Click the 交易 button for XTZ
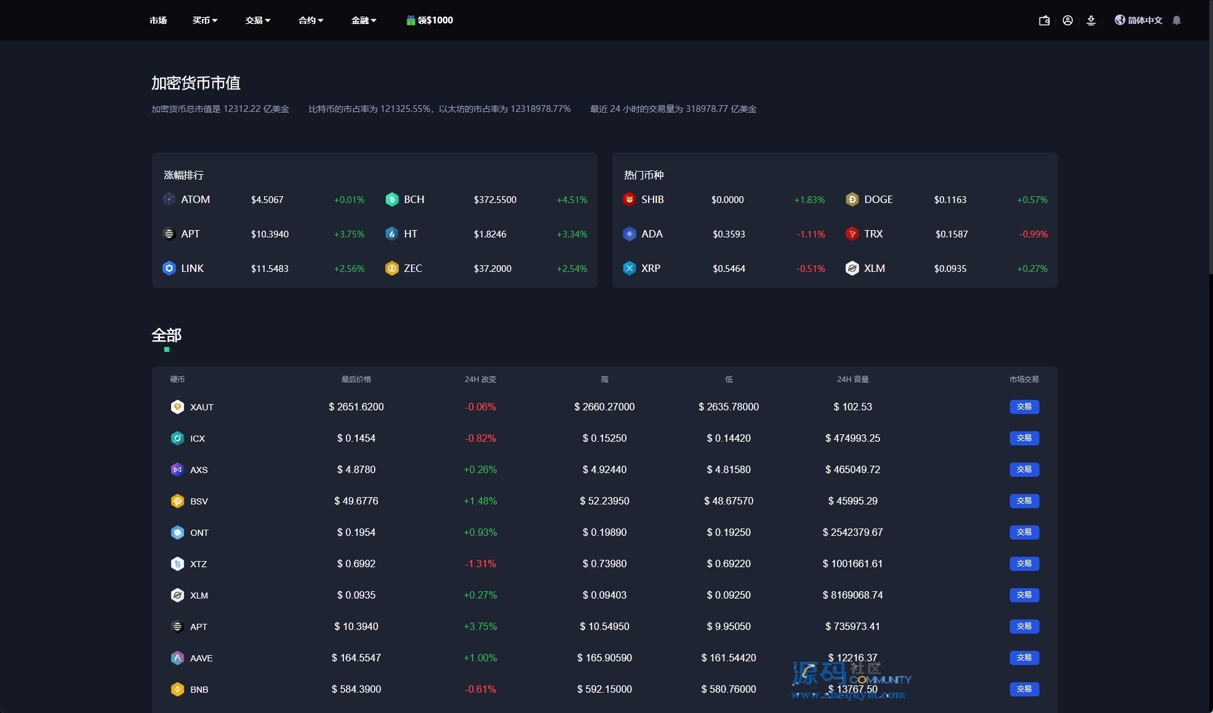Screen dimensions: 1213x713 point(1024,564)
